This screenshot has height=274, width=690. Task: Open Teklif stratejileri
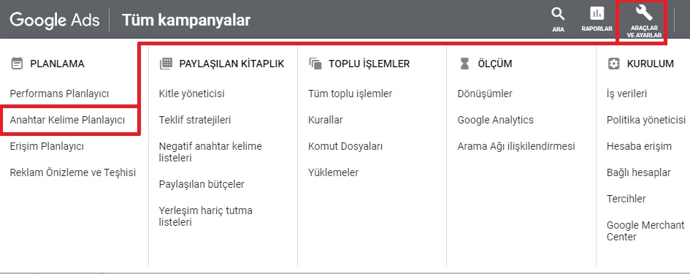click(x=194, y=120)
